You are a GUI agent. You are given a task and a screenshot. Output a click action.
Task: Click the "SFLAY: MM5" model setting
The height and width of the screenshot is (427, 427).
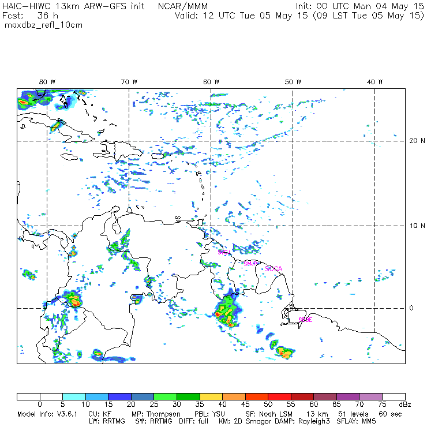pyautogui.click(x=356, y=421)
